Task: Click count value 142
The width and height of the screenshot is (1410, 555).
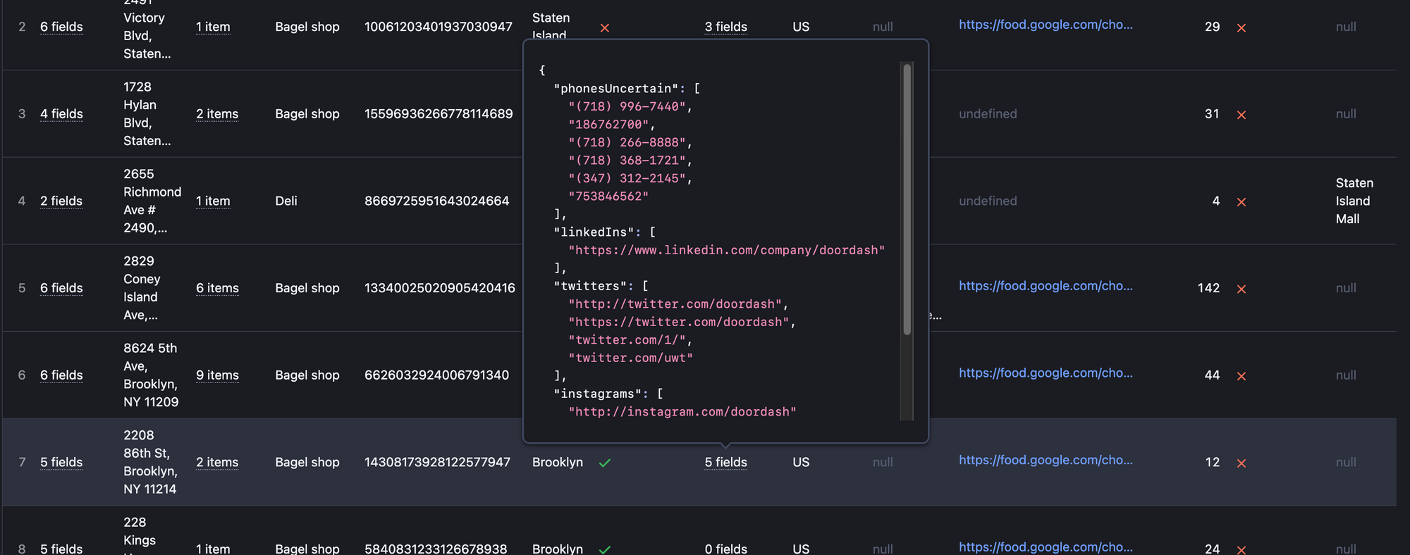Action: point(1208,288)
